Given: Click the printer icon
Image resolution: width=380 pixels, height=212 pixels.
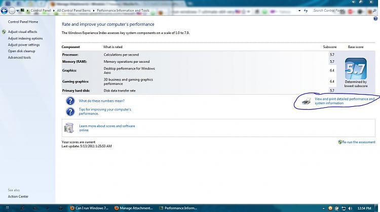Looking at the screenshot, I should pyautogui.click(x=307, y=101).
